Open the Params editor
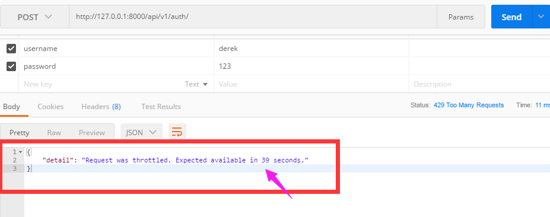The width and height of the screenshot is (550, 217). [461, 17]
